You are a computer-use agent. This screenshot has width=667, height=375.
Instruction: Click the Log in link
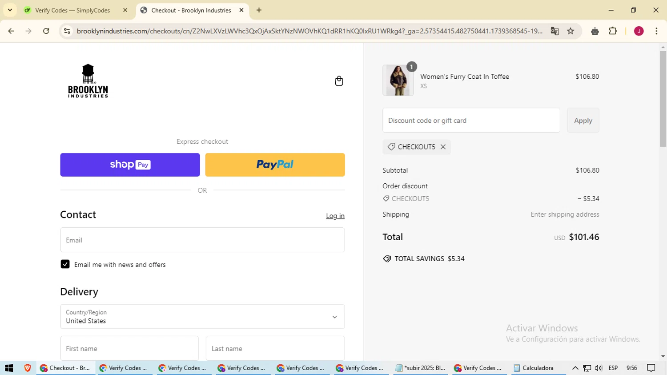pyautogui.click(x=335, y=216)
